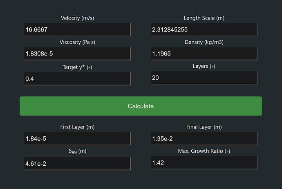Click the "Length Scale (m)" label

tap(204, 18)
